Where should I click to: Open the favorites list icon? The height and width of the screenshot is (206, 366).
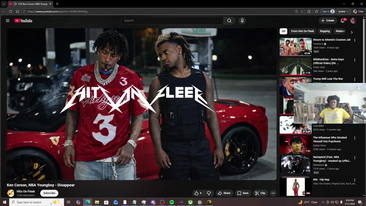coord(317,11)
